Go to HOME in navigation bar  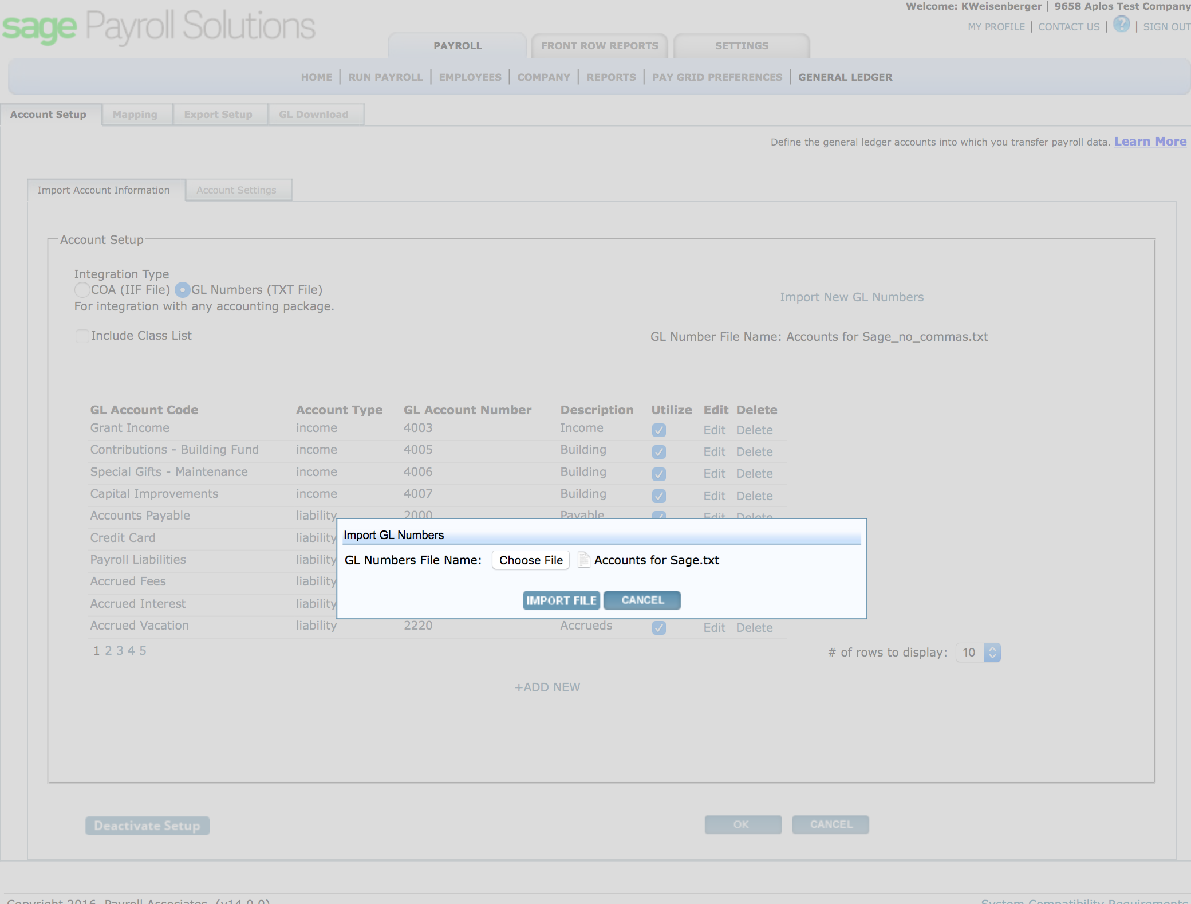click(317, 77)
